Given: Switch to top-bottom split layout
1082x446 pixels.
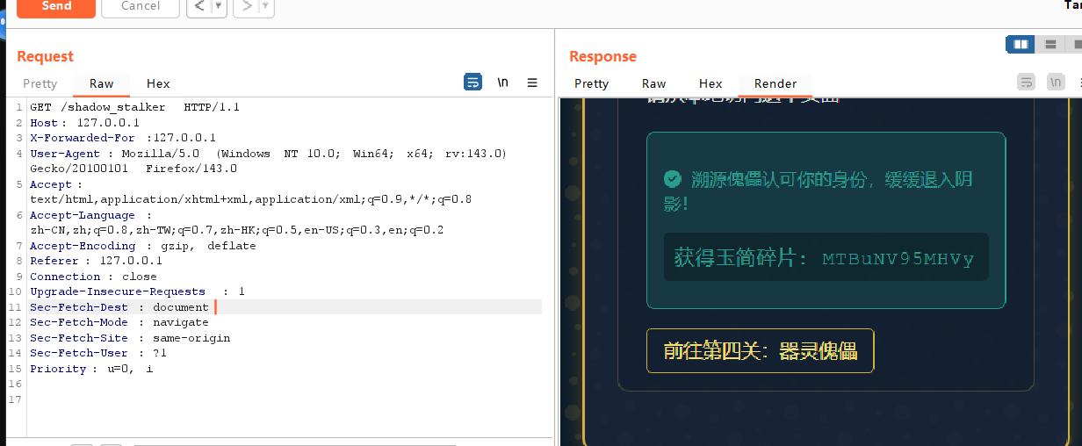Looking at the screenshot, I should click(x=1050, y=44).
